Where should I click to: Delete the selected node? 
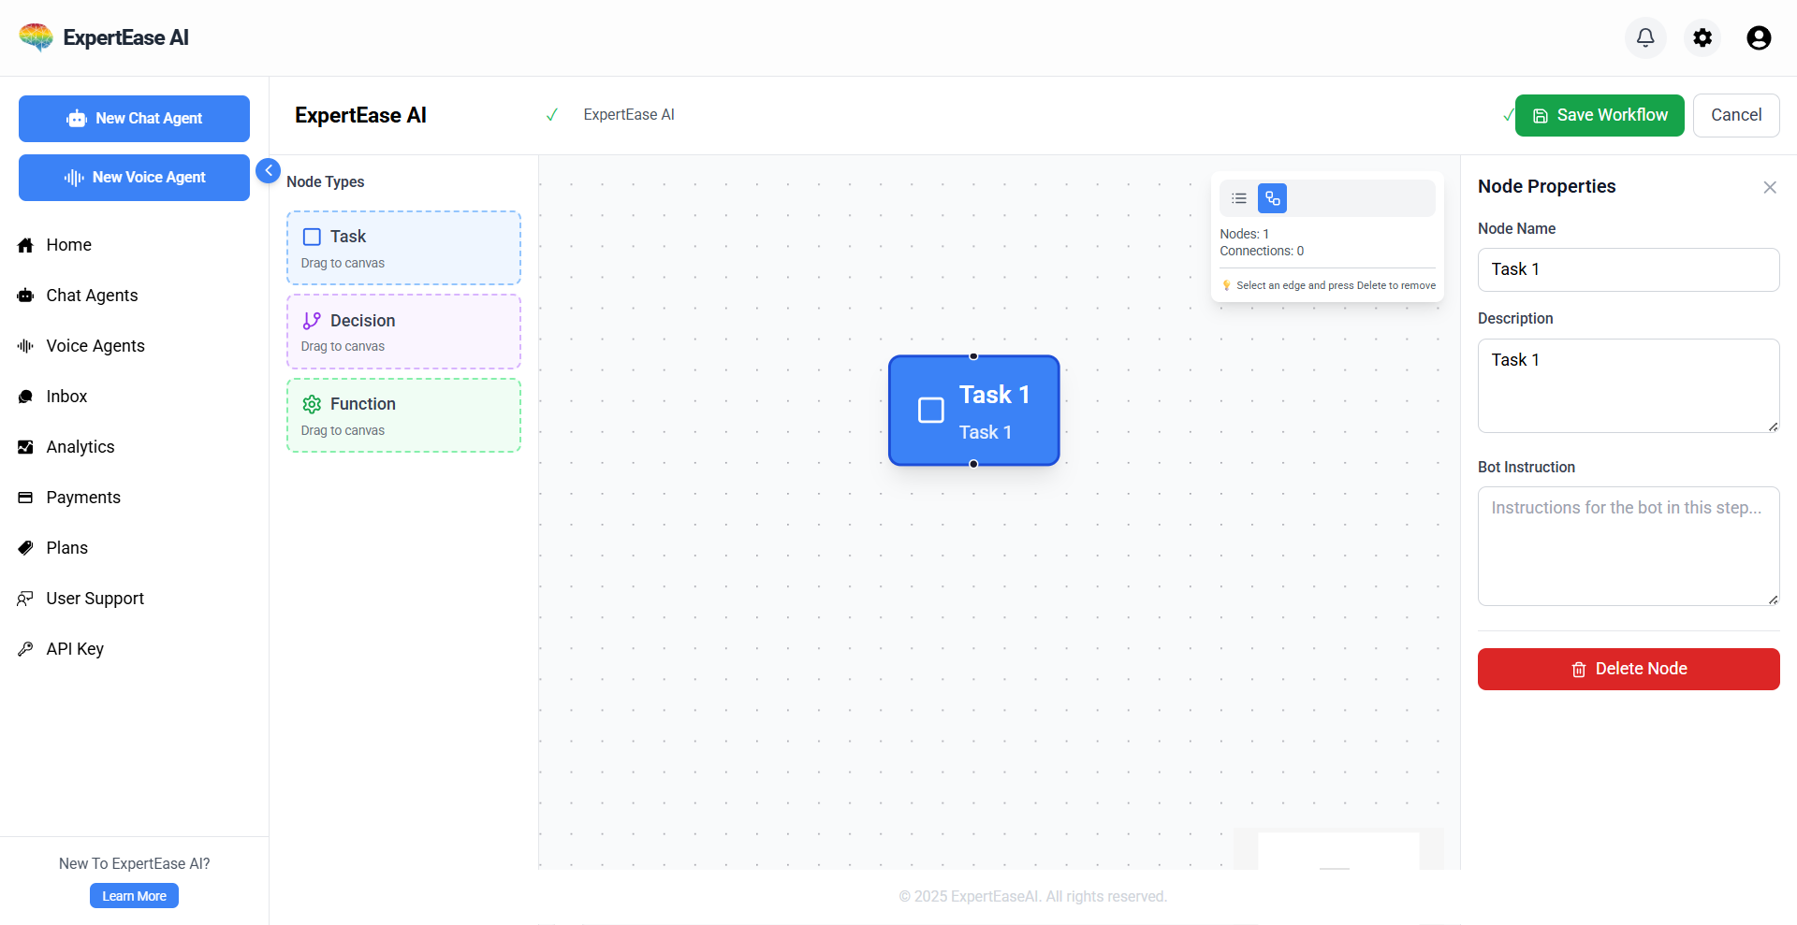1628,669
